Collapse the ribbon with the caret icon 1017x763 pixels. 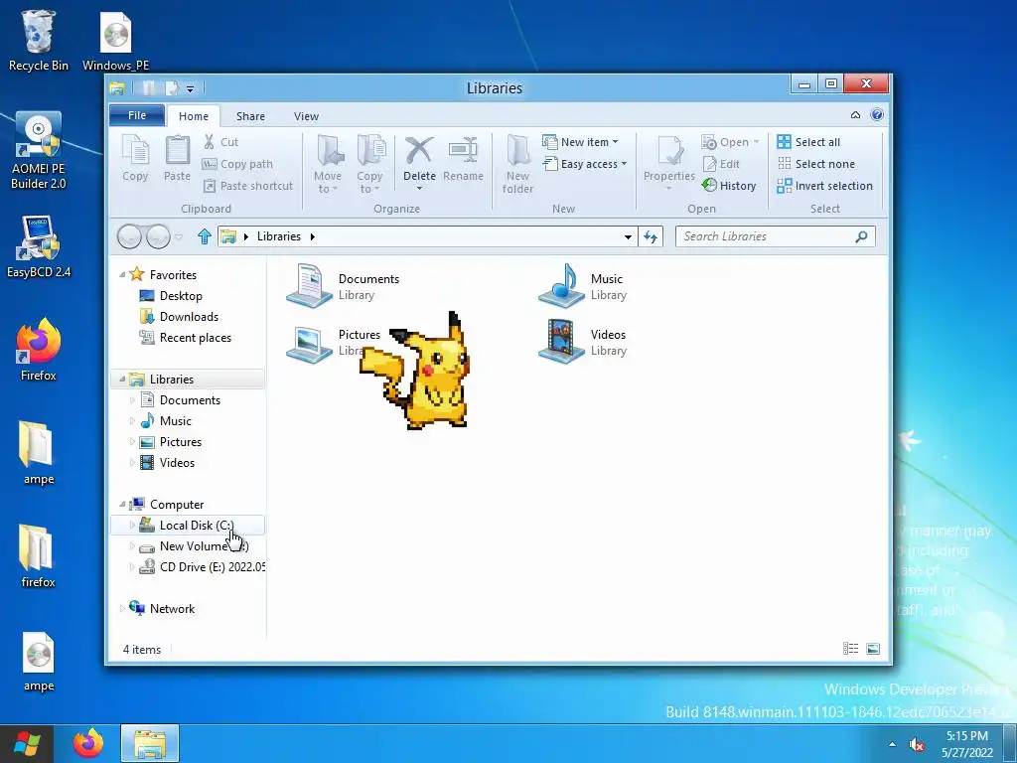pyautogui.click(x=855, y=115)
